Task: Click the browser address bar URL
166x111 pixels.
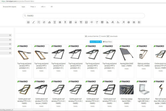Action: pyautogui.click(x=18, y=1)
